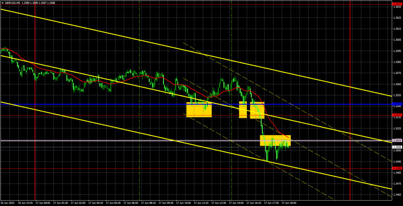Click the 17 Jun 09:30 time label
This screenshot has width=403, height=206.
[165, 203]
